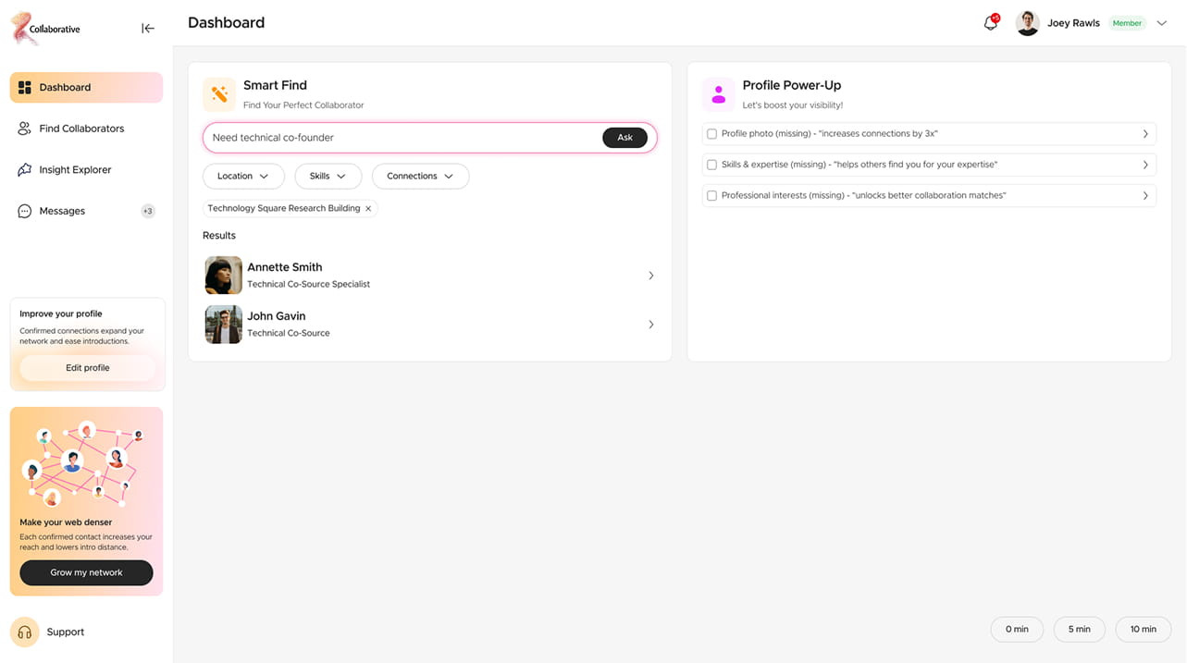
Task: Click the Smart Find magic wand icon
Action: 219,94
